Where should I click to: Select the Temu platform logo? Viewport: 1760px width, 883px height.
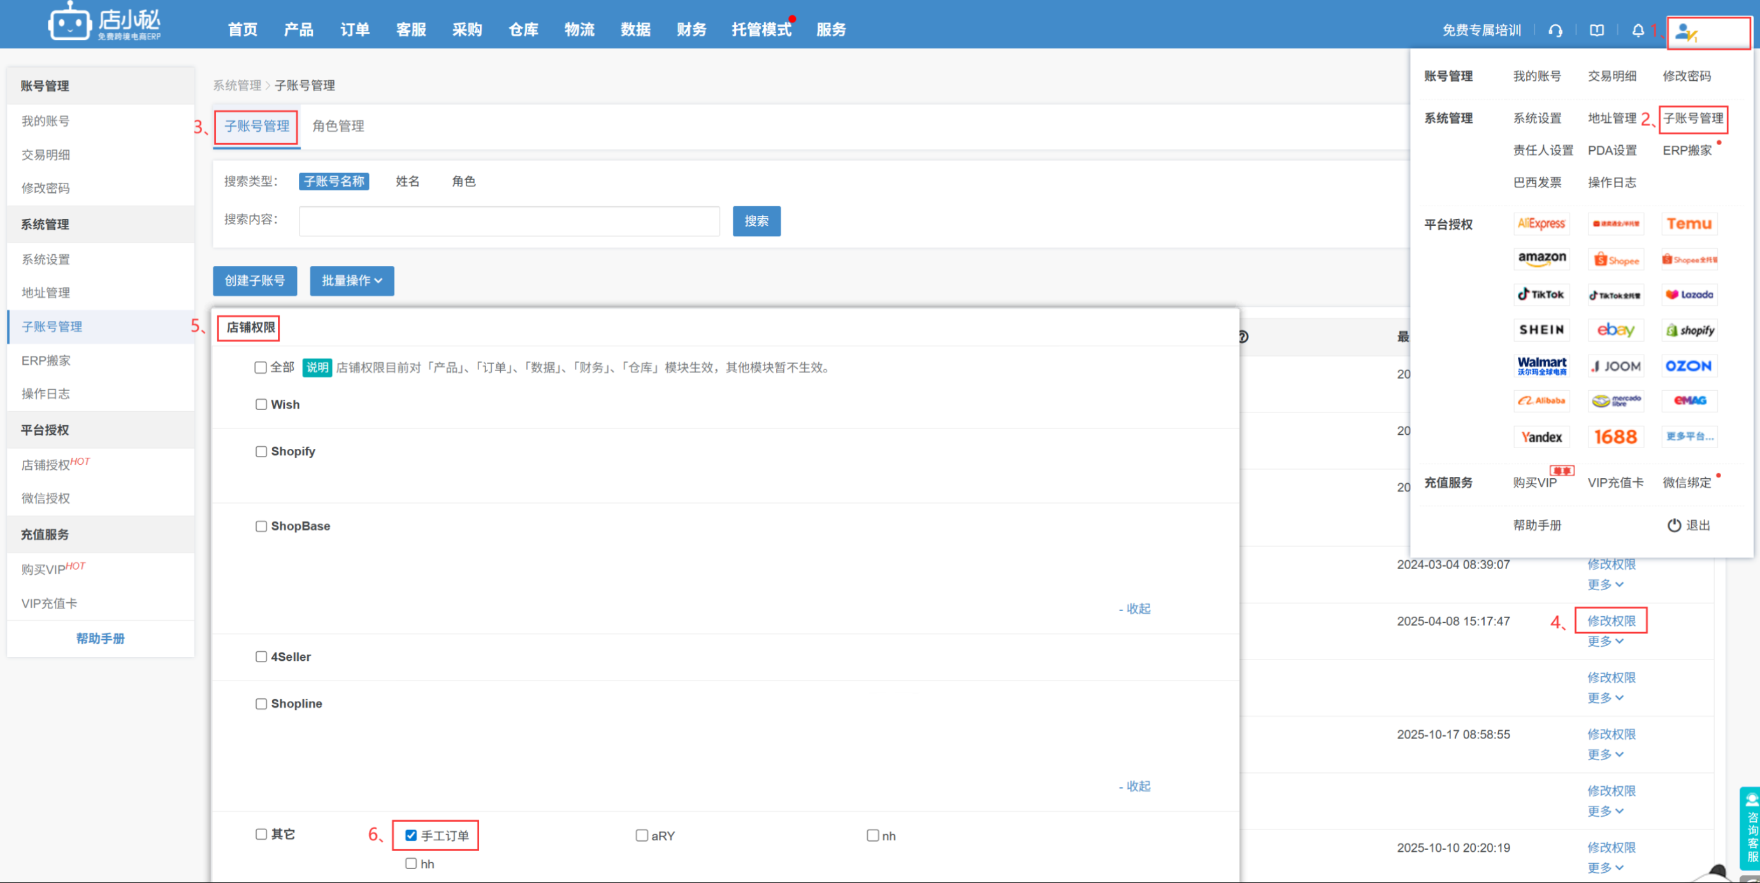1689,224
